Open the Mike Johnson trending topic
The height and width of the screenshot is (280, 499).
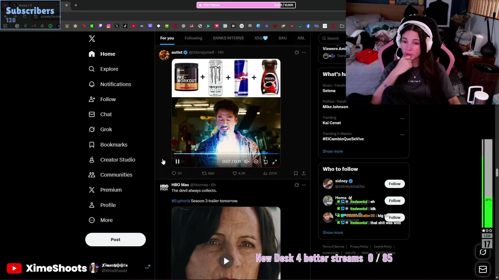tap(335, 107)
